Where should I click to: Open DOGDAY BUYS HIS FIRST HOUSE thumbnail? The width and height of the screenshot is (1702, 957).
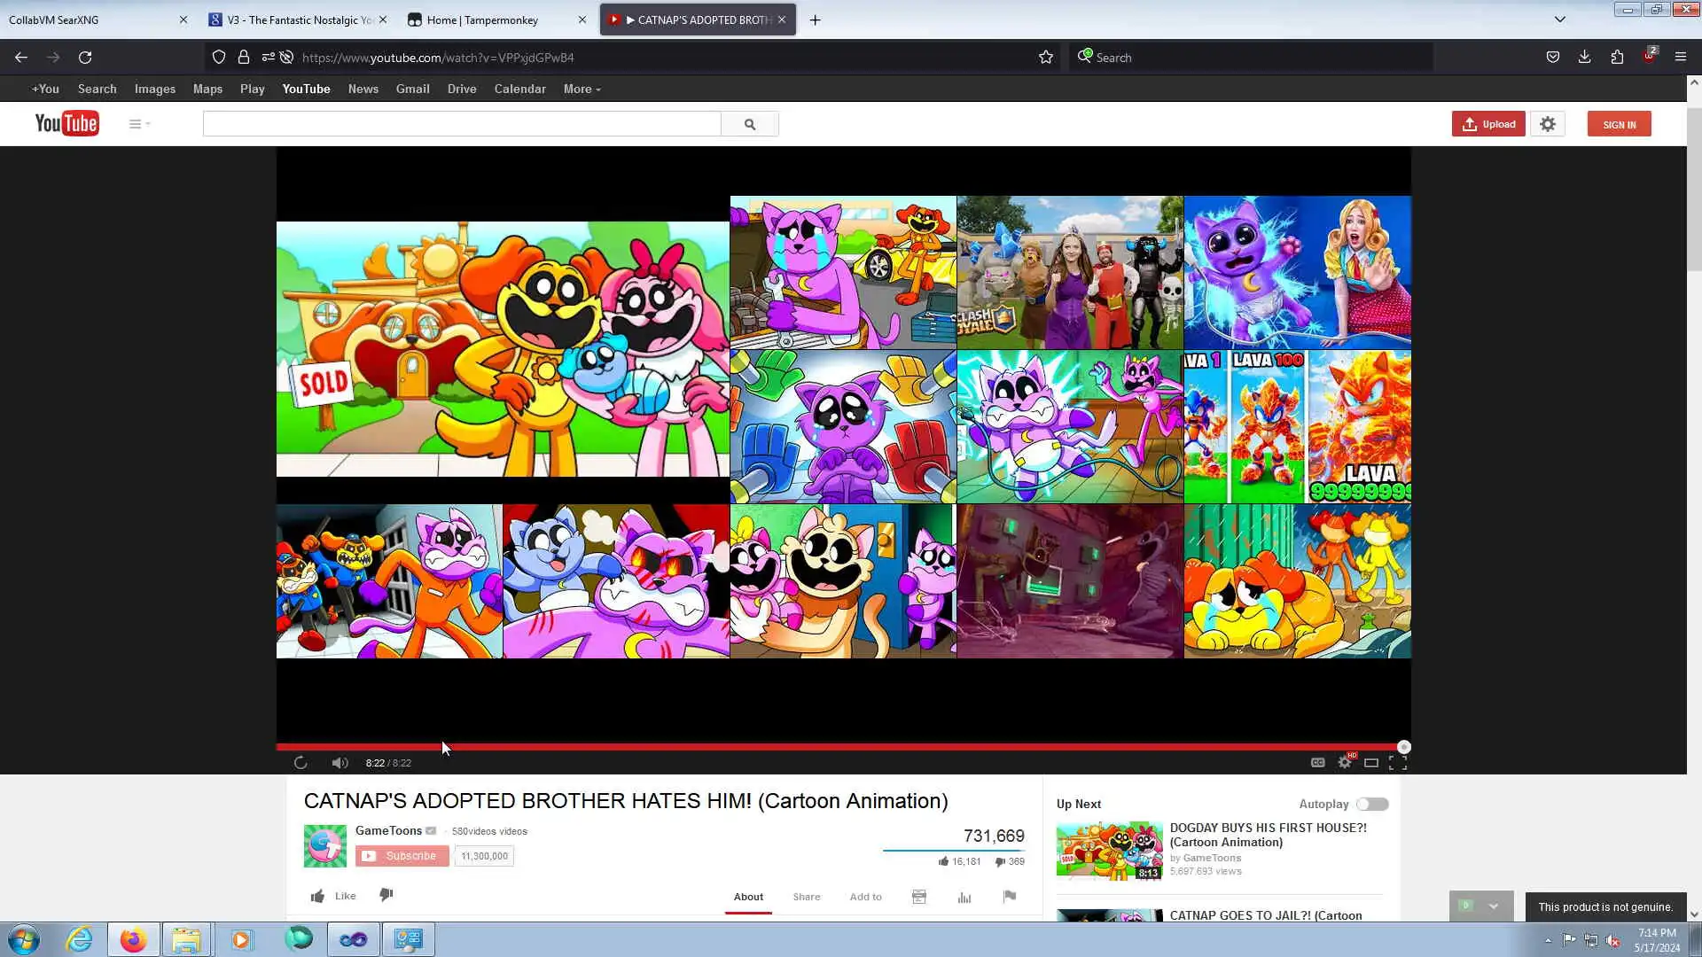1109,850
